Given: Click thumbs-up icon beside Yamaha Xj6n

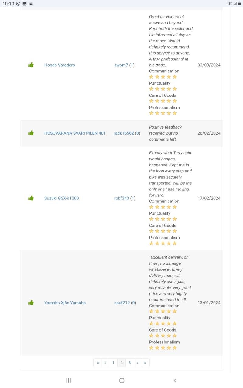Looking at the screenshot, I should 31,303.
